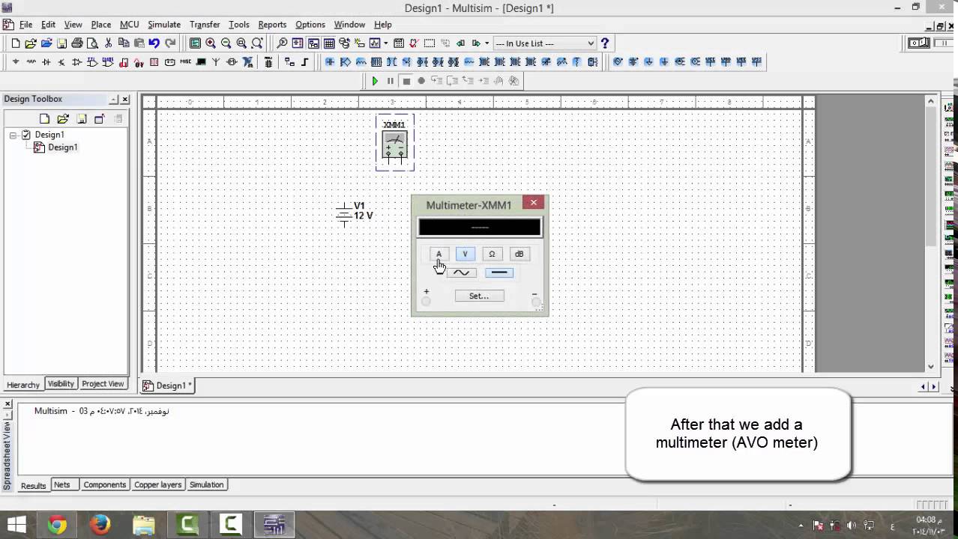Click the Cut scissors icon
958x539 pixels.
tap(109, 43)
